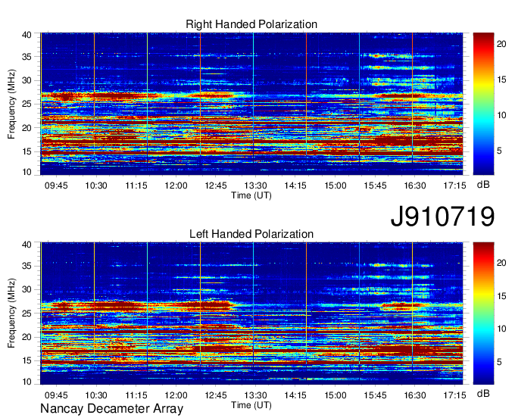Click the 11:15 tick on Left Handed plot

pyautogui.click(x=136, y=395)
